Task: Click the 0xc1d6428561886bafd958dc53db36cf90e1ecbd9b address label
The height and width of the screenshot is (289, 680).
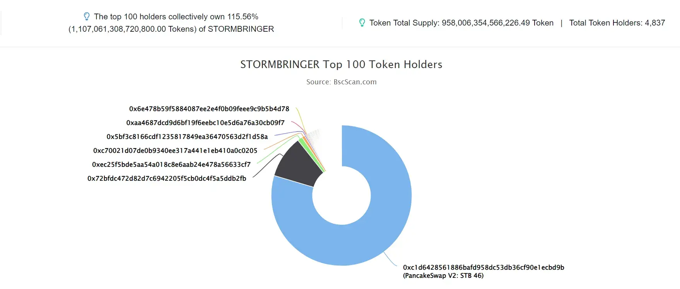Action: [x=484, y=267]
